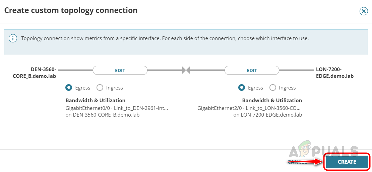Screen dimensions: 372x172
Task: Click the CANCEL button
Action: click(x=297, y=162)
